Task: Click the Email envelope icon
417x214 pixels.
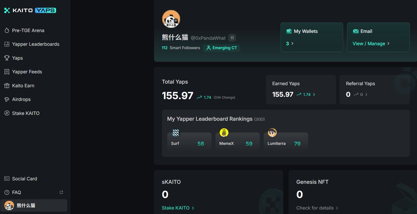Action: pyautogui.click(x=355, y=31)
